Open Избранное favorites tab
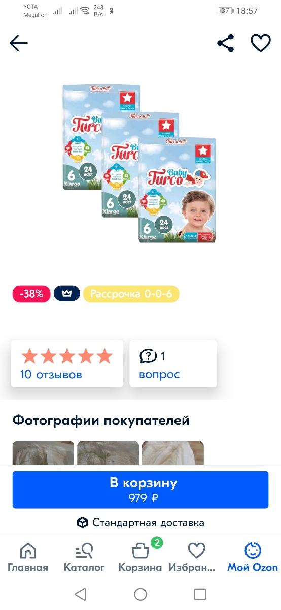The width and height of the screenshot is (281, 610). point(196,558)
